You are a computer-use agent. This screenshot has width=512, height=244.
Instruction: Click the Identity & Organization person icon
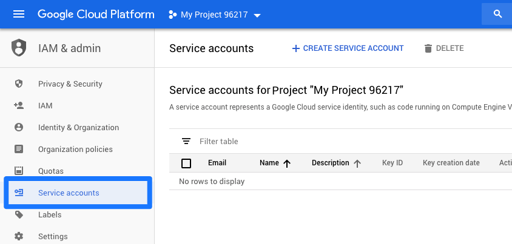click(x=19, y=128)
